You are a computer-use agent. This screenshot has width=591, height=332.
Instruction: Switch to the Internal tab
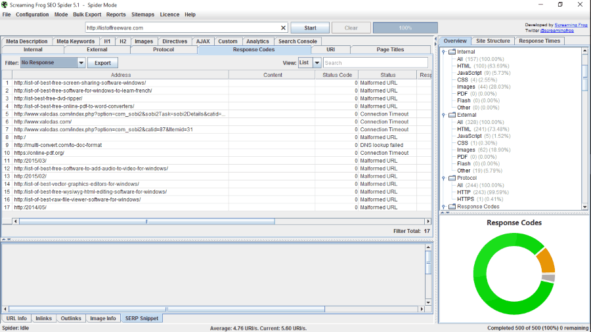click(x=33, y=50)
